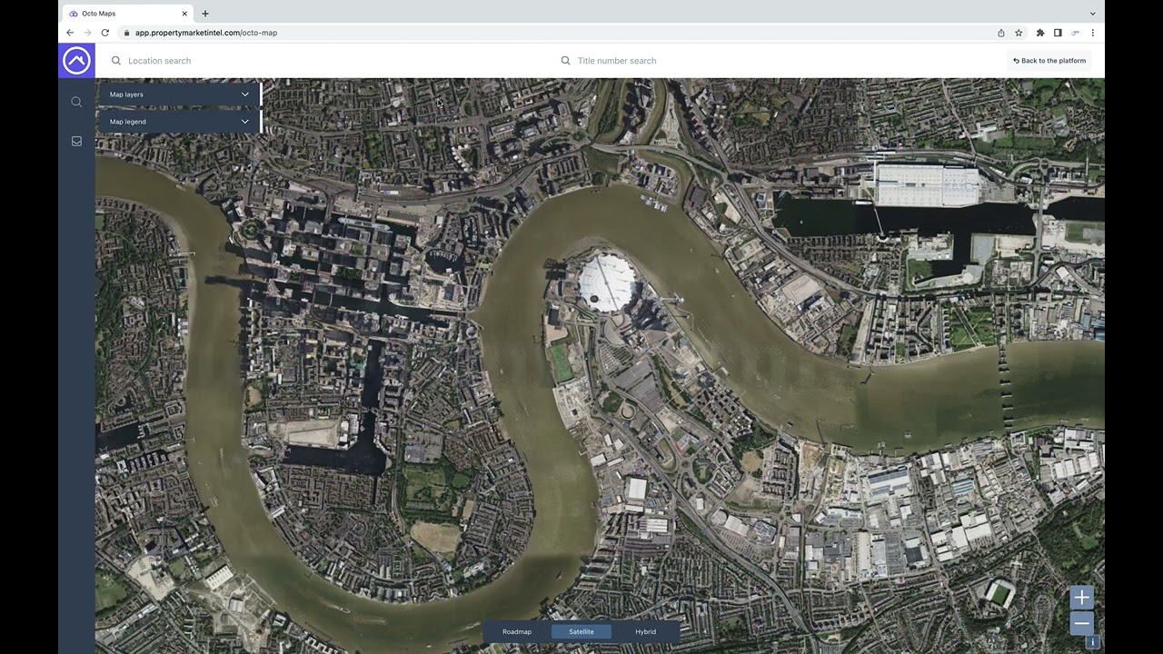Open the sidebar inbox icon

pos(76,142)
